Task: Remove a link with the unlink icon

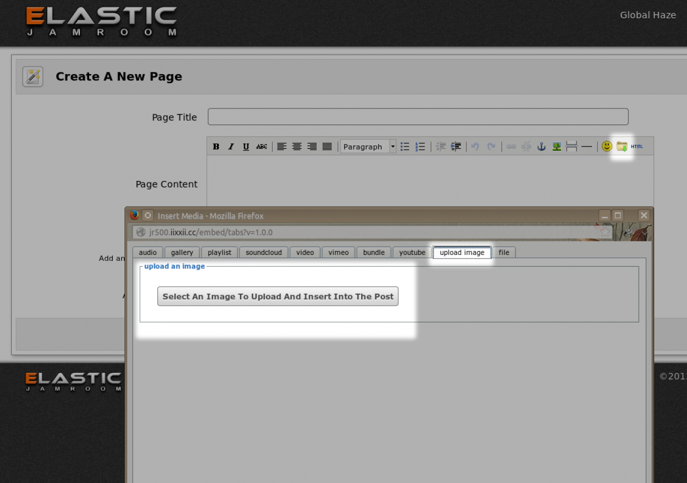Action: 527,147
